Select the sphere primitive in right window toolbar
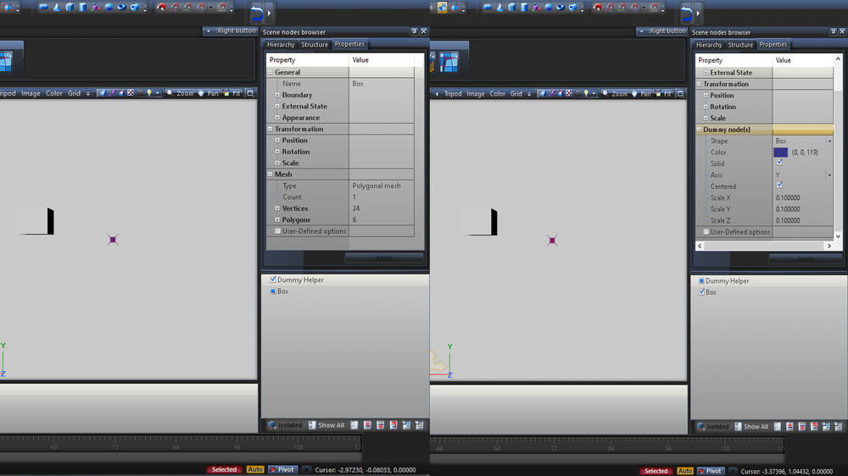The width and height of the screenshot is (848, 476). tap(549, 7)
